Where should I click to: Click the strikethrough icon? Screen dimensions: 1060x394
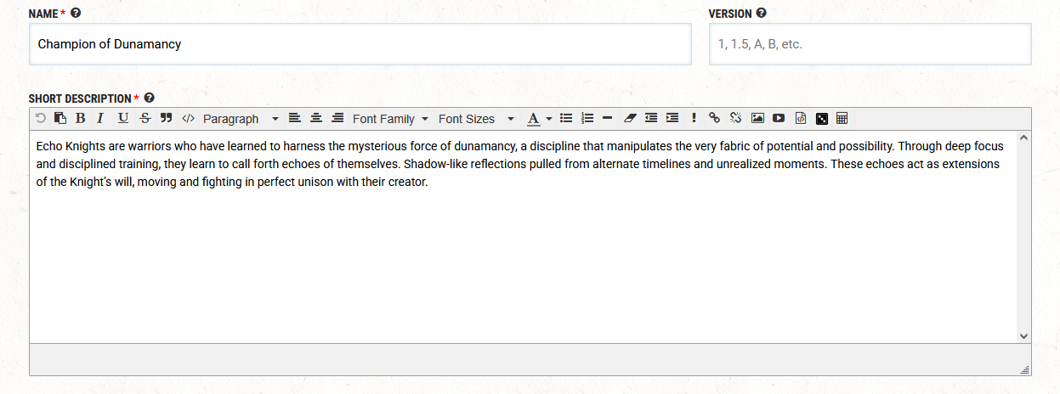(x=145, y=118)
